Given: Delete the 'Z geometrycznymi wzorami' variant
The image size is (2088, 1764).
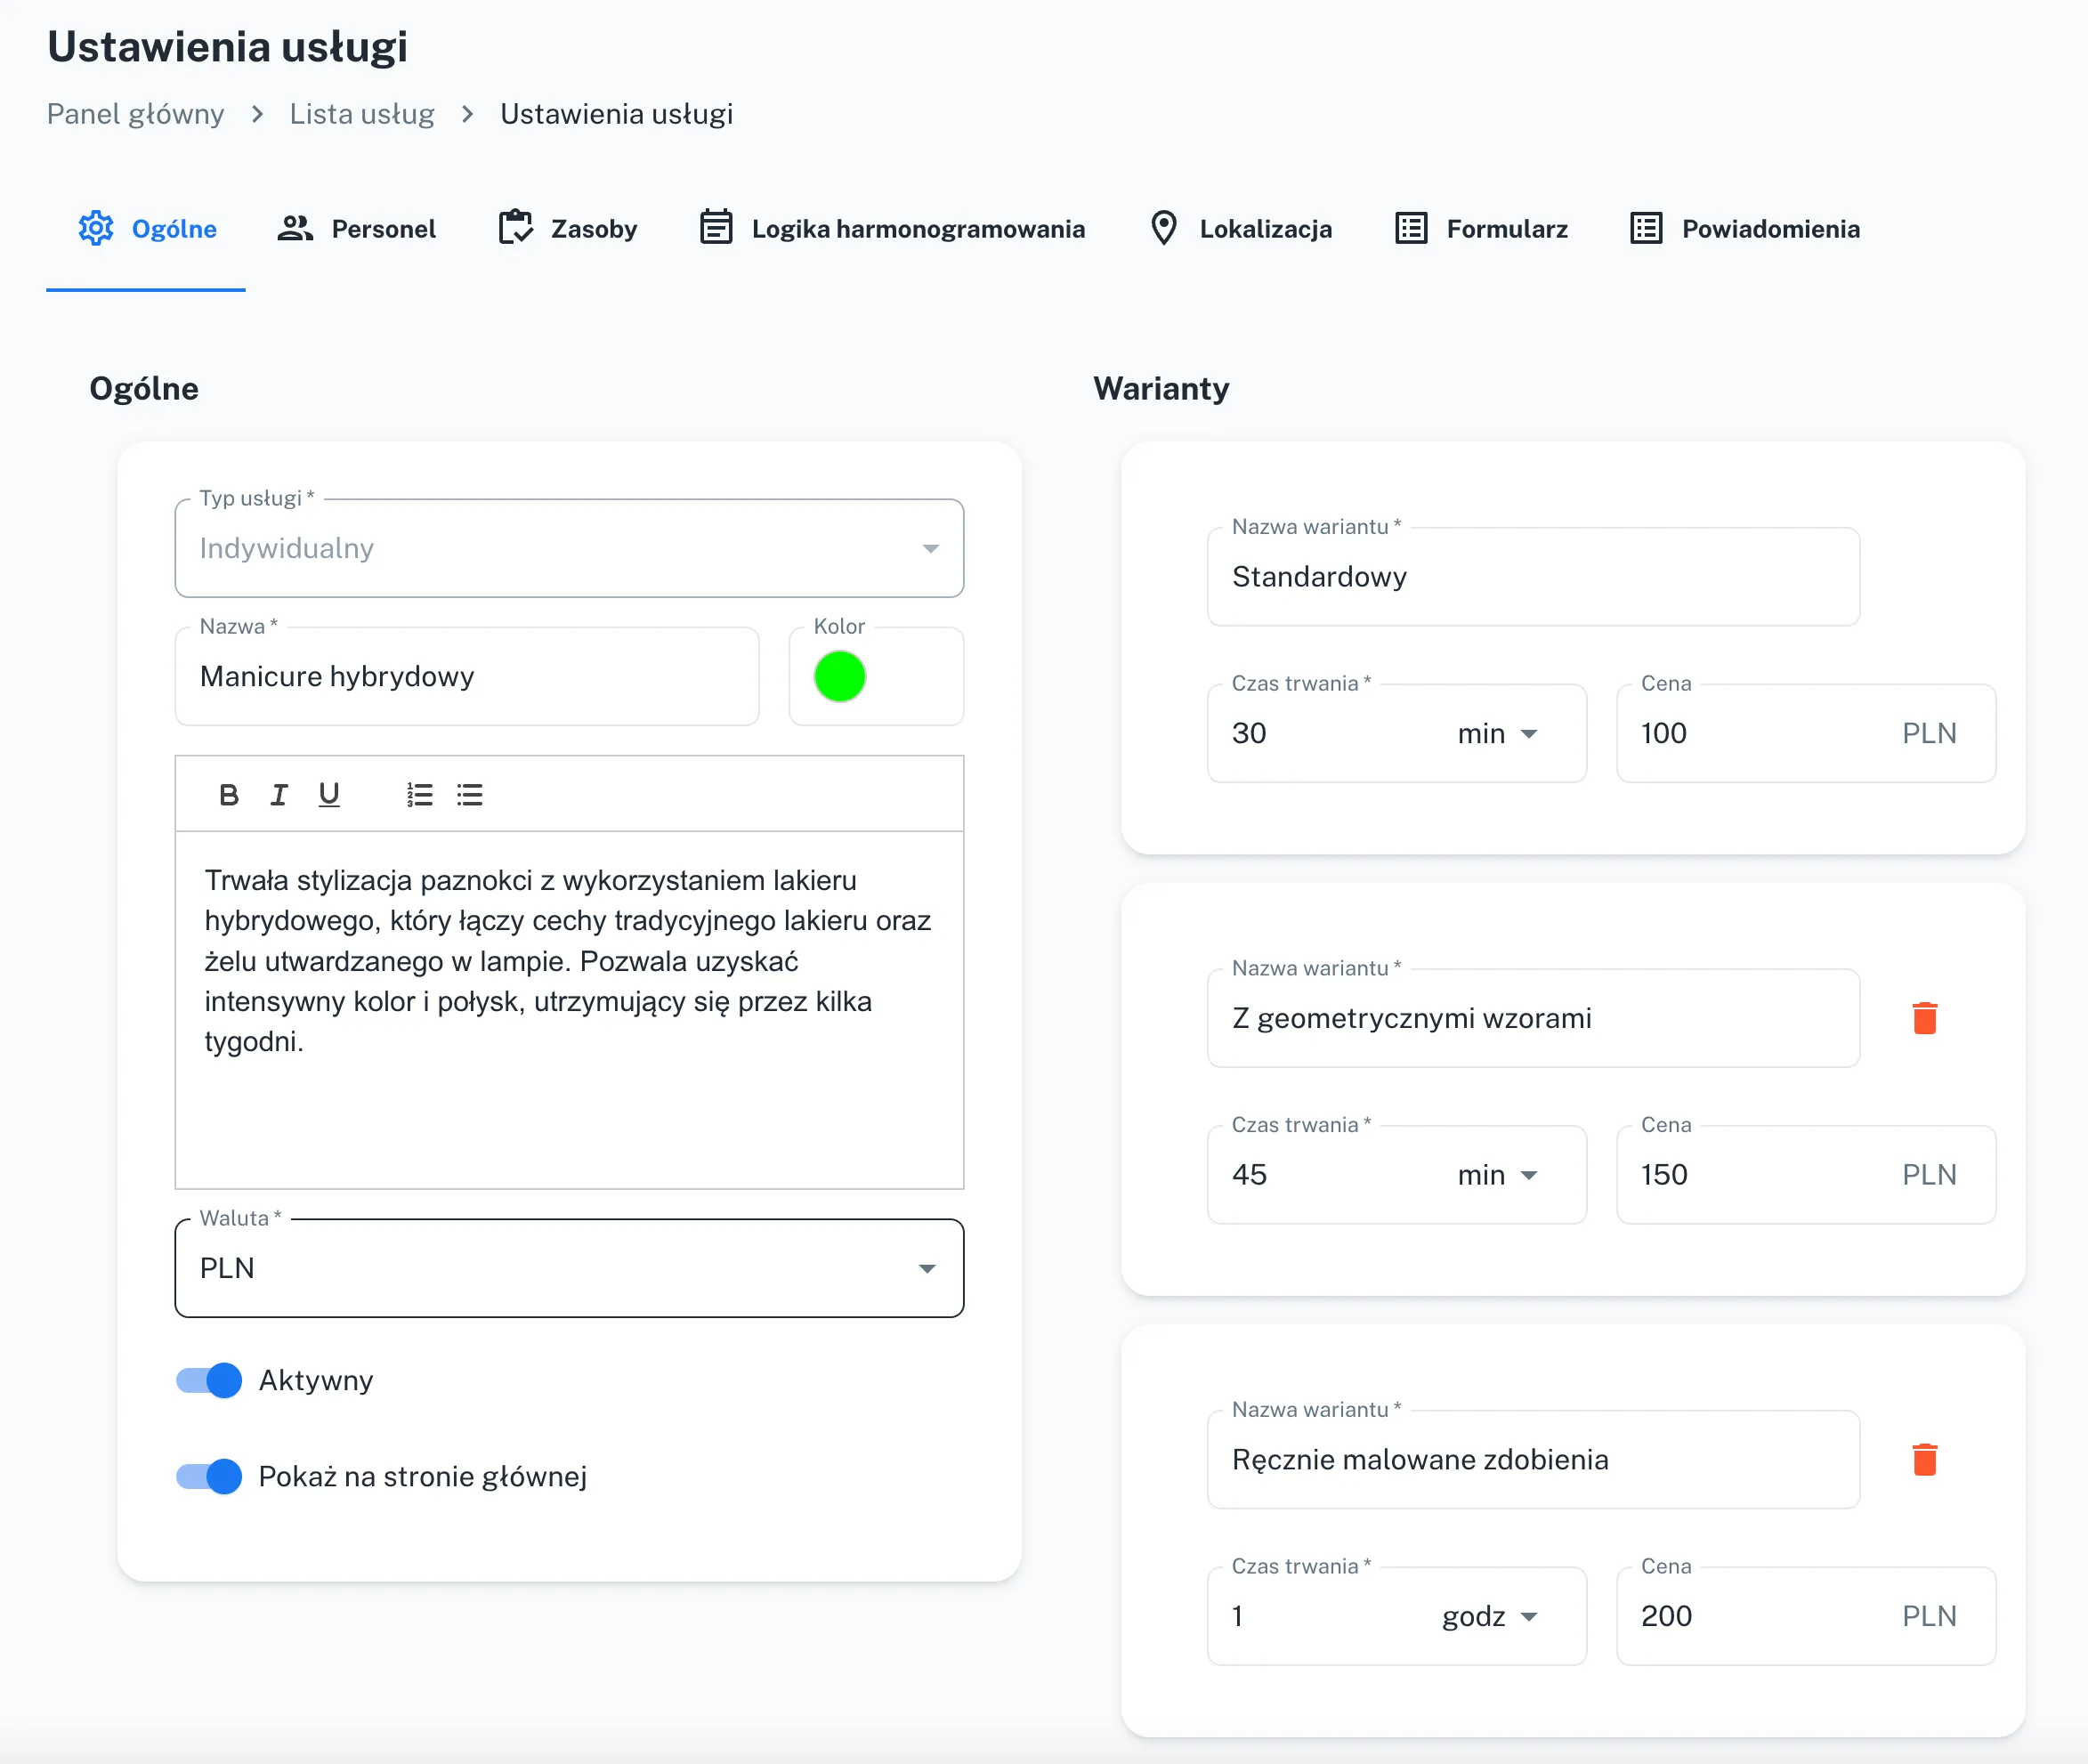Looking at the screenshot, I should coord(1924,1018).
